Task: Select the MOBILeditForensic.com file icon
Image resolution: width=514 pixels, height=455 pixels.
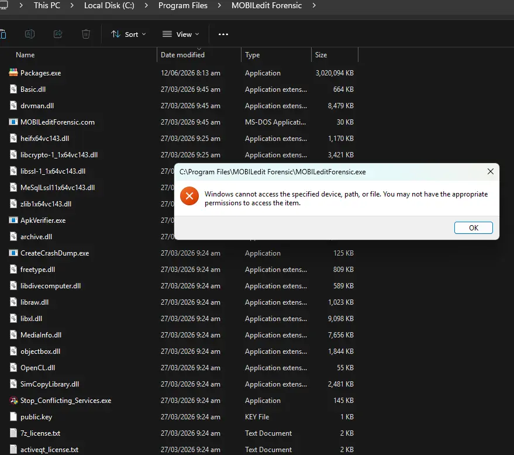Action: (x=13, y=122)
